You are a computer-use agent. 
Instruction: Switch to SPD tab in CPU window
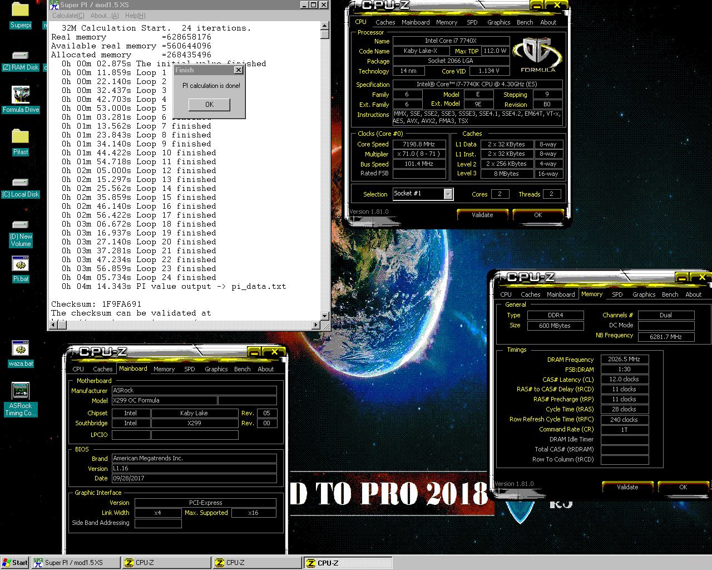tap(472, 22)
